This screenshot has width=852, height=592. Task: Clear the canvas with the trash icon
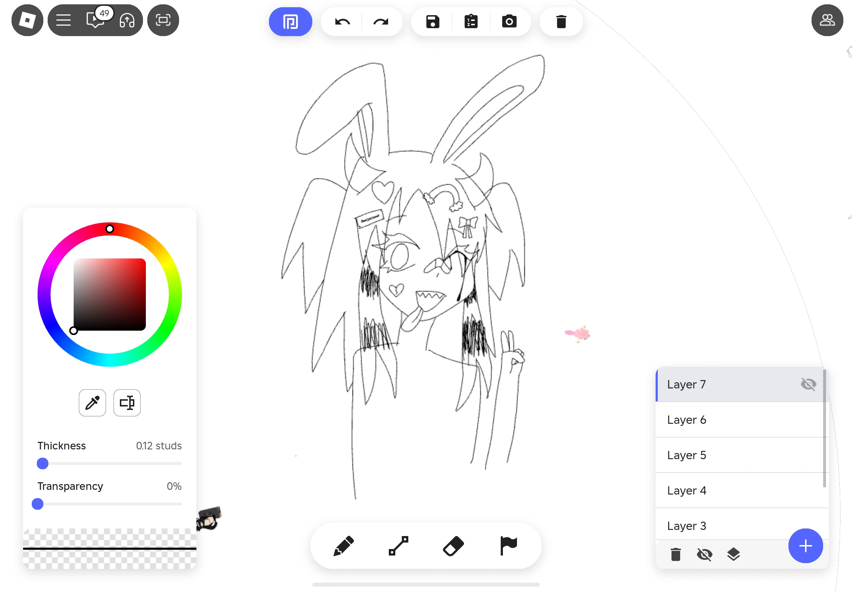pyautogui.click(x=560, y=22)
